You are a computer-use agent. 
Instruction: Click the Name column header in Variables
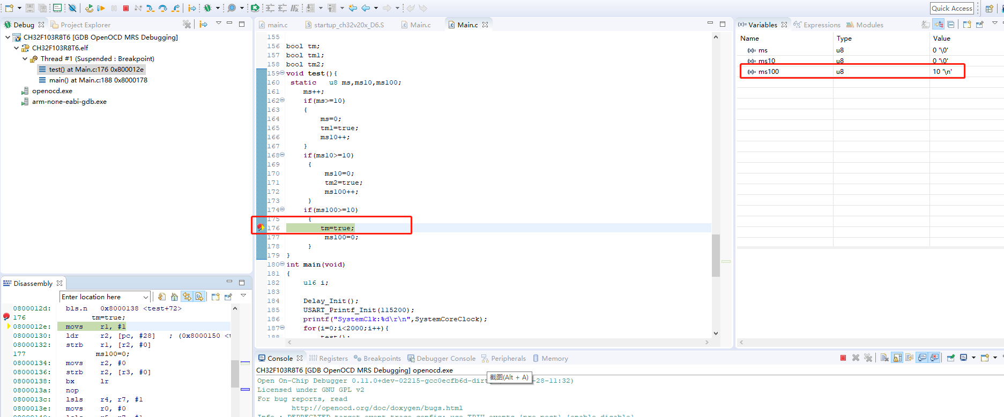pos(749,38)
